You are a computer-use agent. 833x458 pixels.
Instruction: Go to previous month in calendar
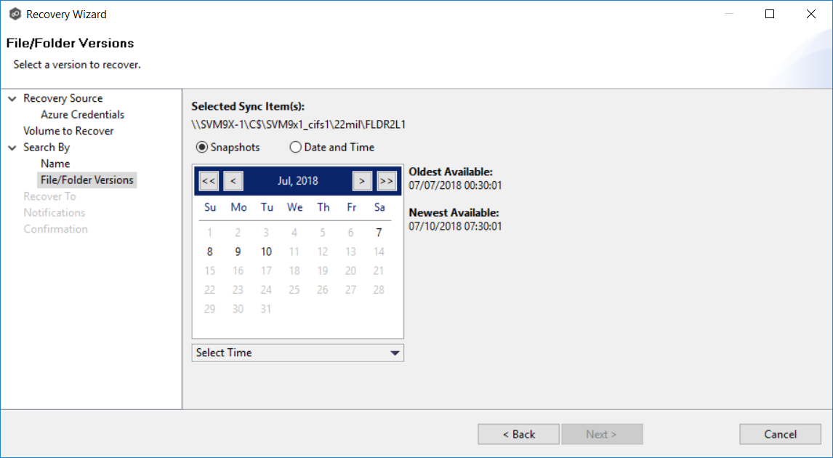233,181
